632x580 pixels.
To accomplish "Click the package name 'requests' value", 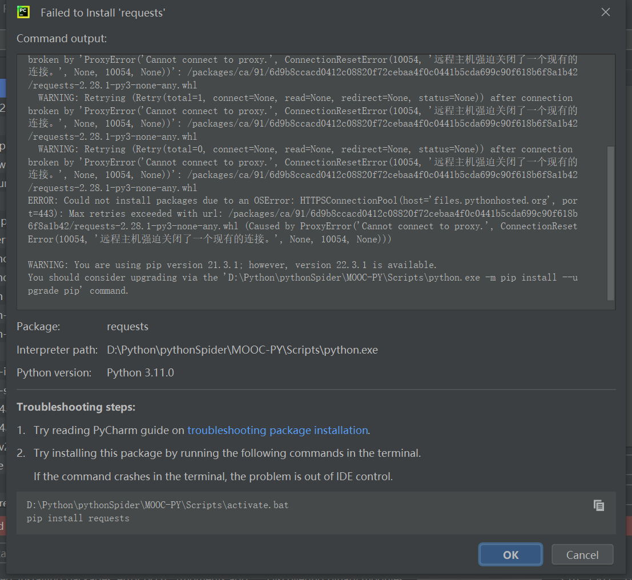I will point(127,327).
